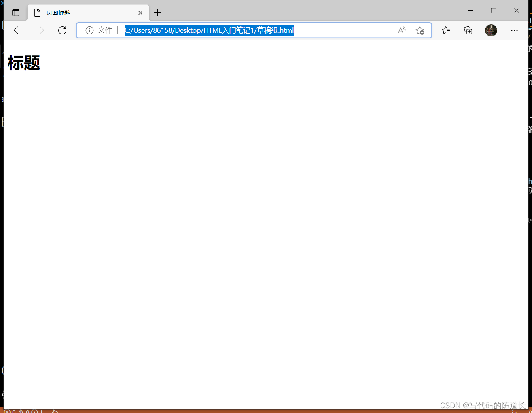Refresh the current page
The width and height of the screenshot is (532, 413).
(x=62, y=30)
